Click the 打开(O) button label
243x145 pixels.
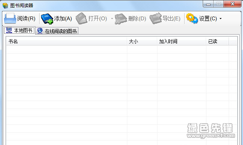click(x=98, y=18)
